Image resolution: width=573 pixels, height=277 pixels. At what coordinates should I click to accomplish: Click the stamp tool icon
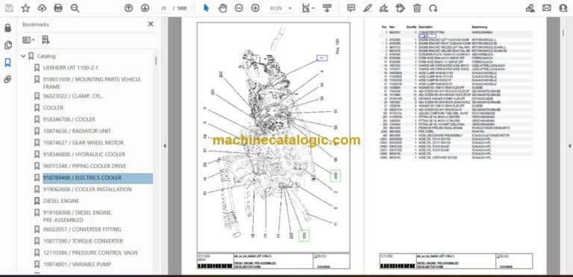tap(401, 8)
